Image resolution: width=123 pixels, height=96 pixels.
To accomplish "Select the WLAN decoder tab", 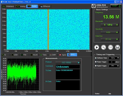I will [34, 55].
